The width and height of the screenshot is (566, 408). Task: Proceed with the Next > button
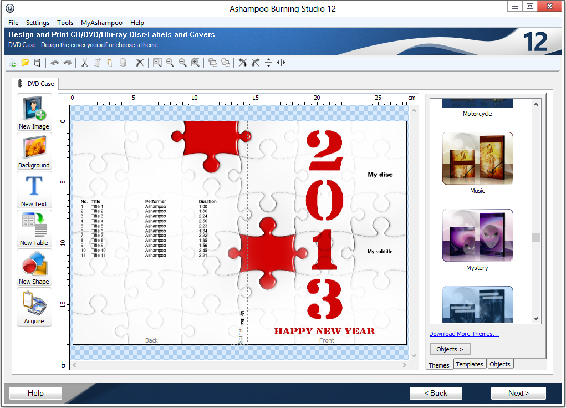point(518,393)
